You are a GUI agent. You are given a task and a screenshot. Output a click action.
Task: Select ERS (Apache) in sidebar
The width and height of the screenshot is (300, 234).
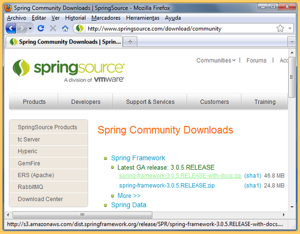(x=48, y=175)
